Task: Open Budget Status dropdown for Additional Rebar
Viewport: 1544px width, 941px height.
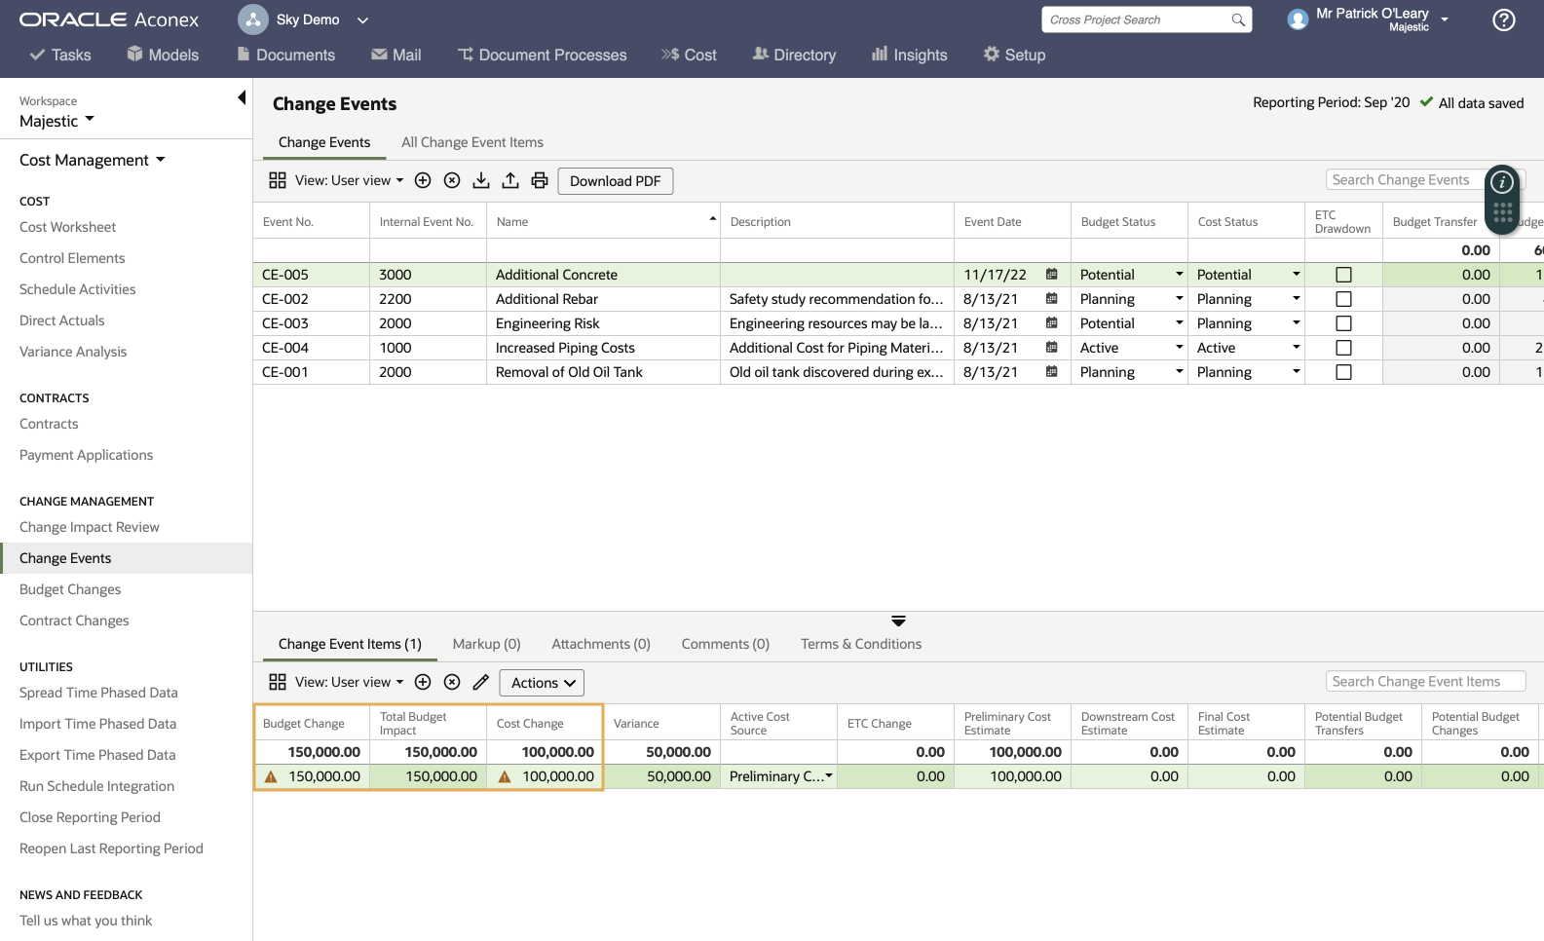Action: [x=1179, y=299]
